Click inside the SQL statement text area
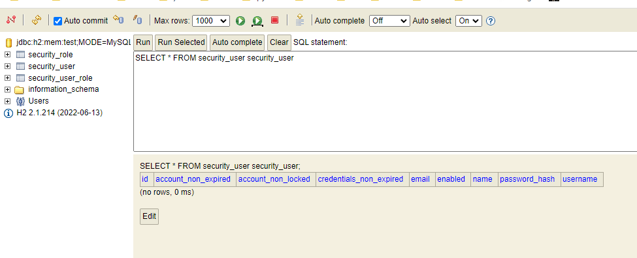 coord(385,101)
